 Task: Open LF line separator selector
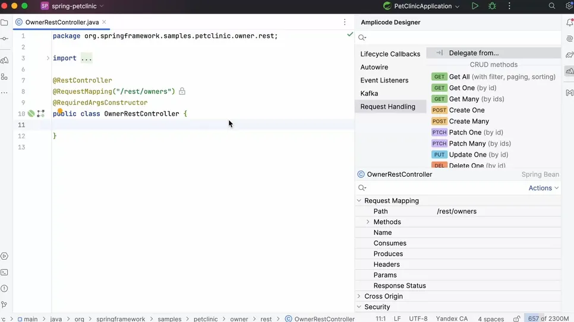pos(397,318)
